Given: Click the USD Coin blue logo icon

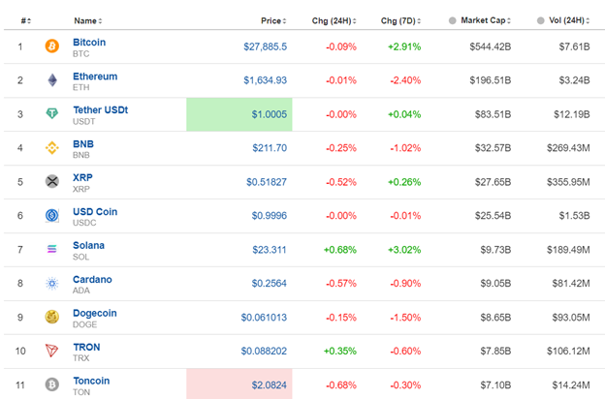Looking at the screenshot, I should tap(52, 215).
